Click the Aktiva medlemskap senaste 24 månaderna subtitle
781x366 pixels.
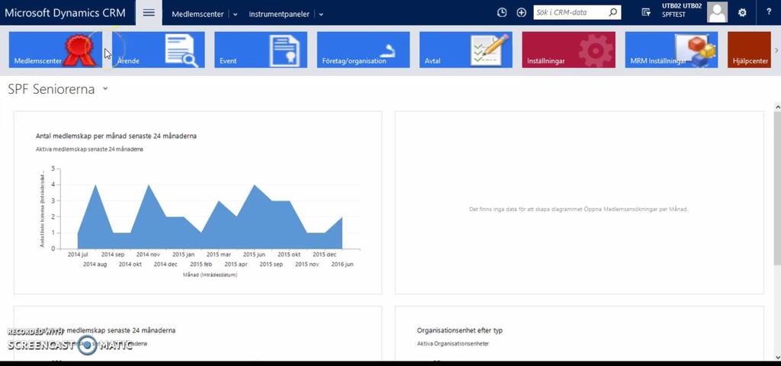(89, 149)
